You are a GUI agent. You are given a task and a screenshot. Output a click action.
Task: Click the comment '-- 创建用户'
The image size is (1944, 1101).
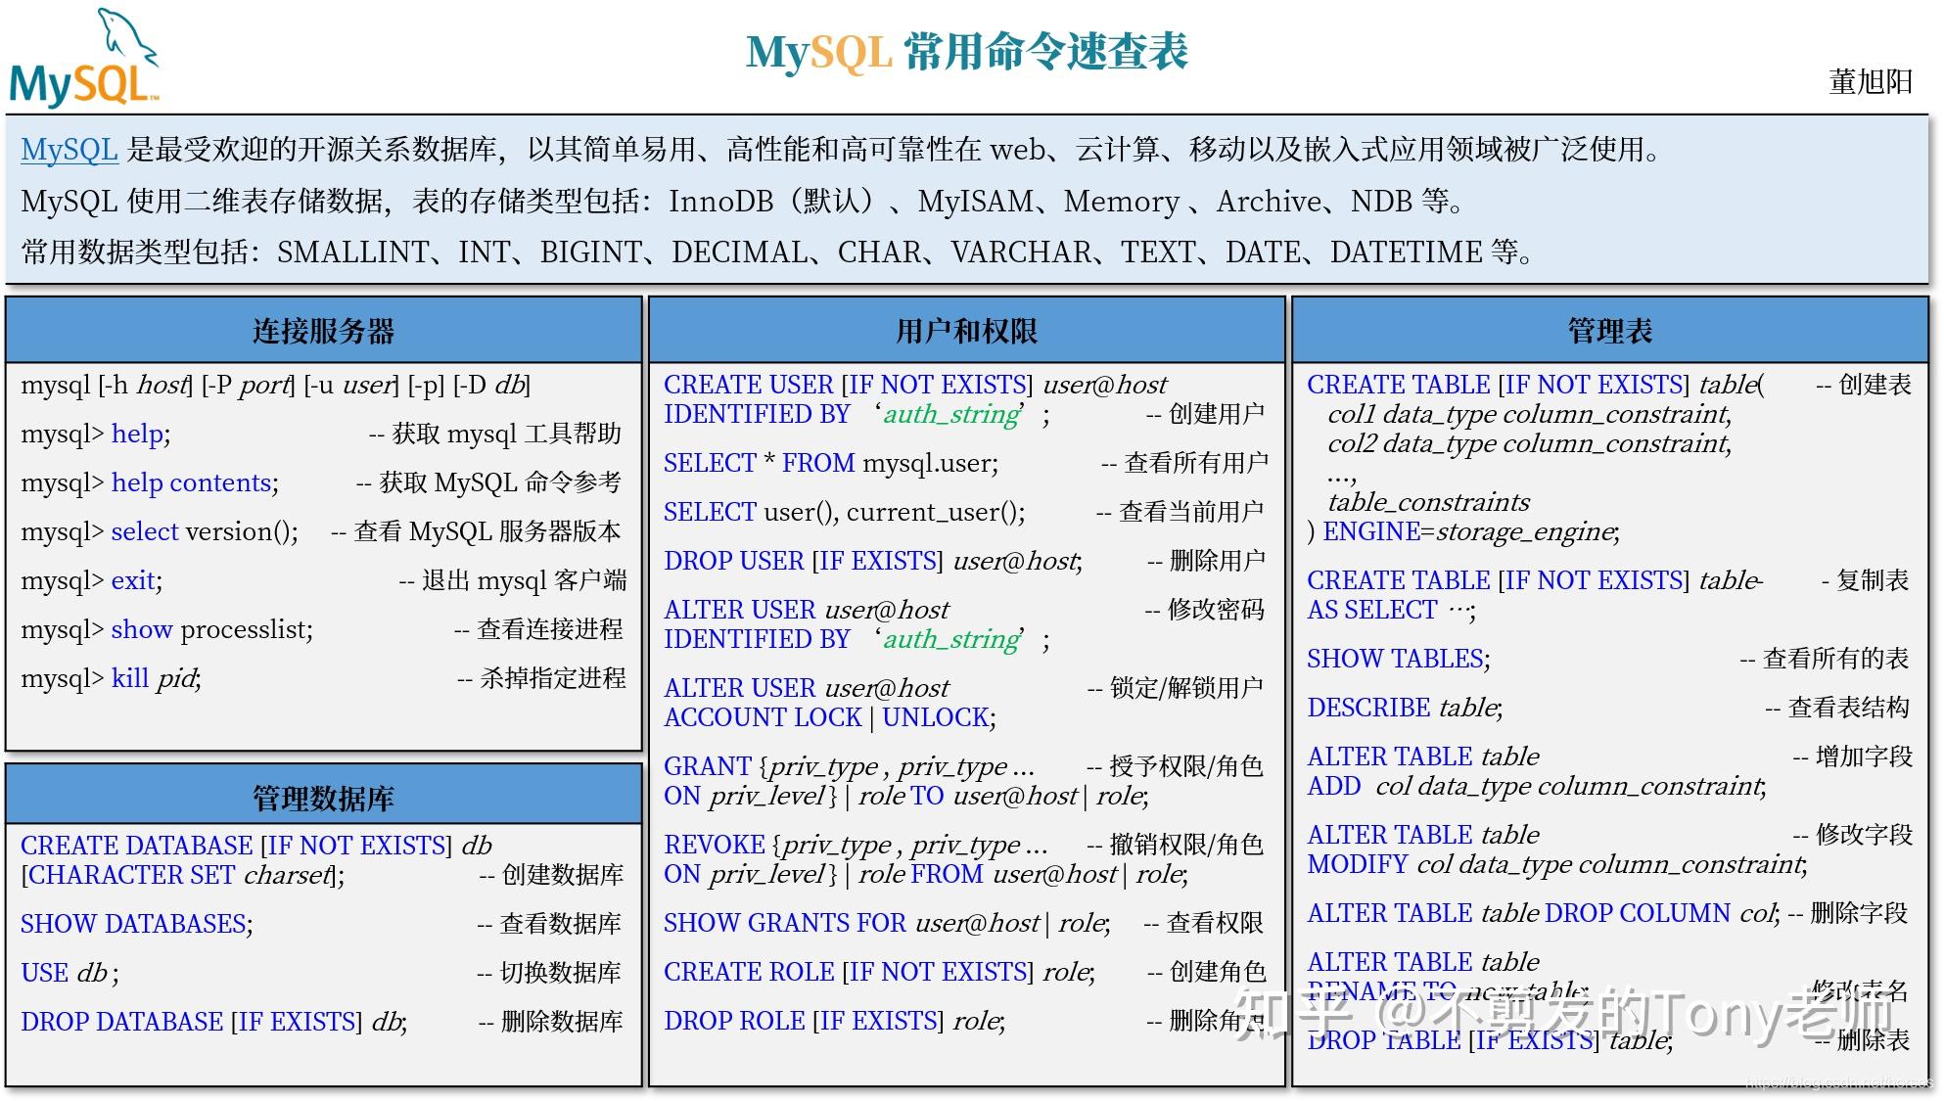point(1206,414)
